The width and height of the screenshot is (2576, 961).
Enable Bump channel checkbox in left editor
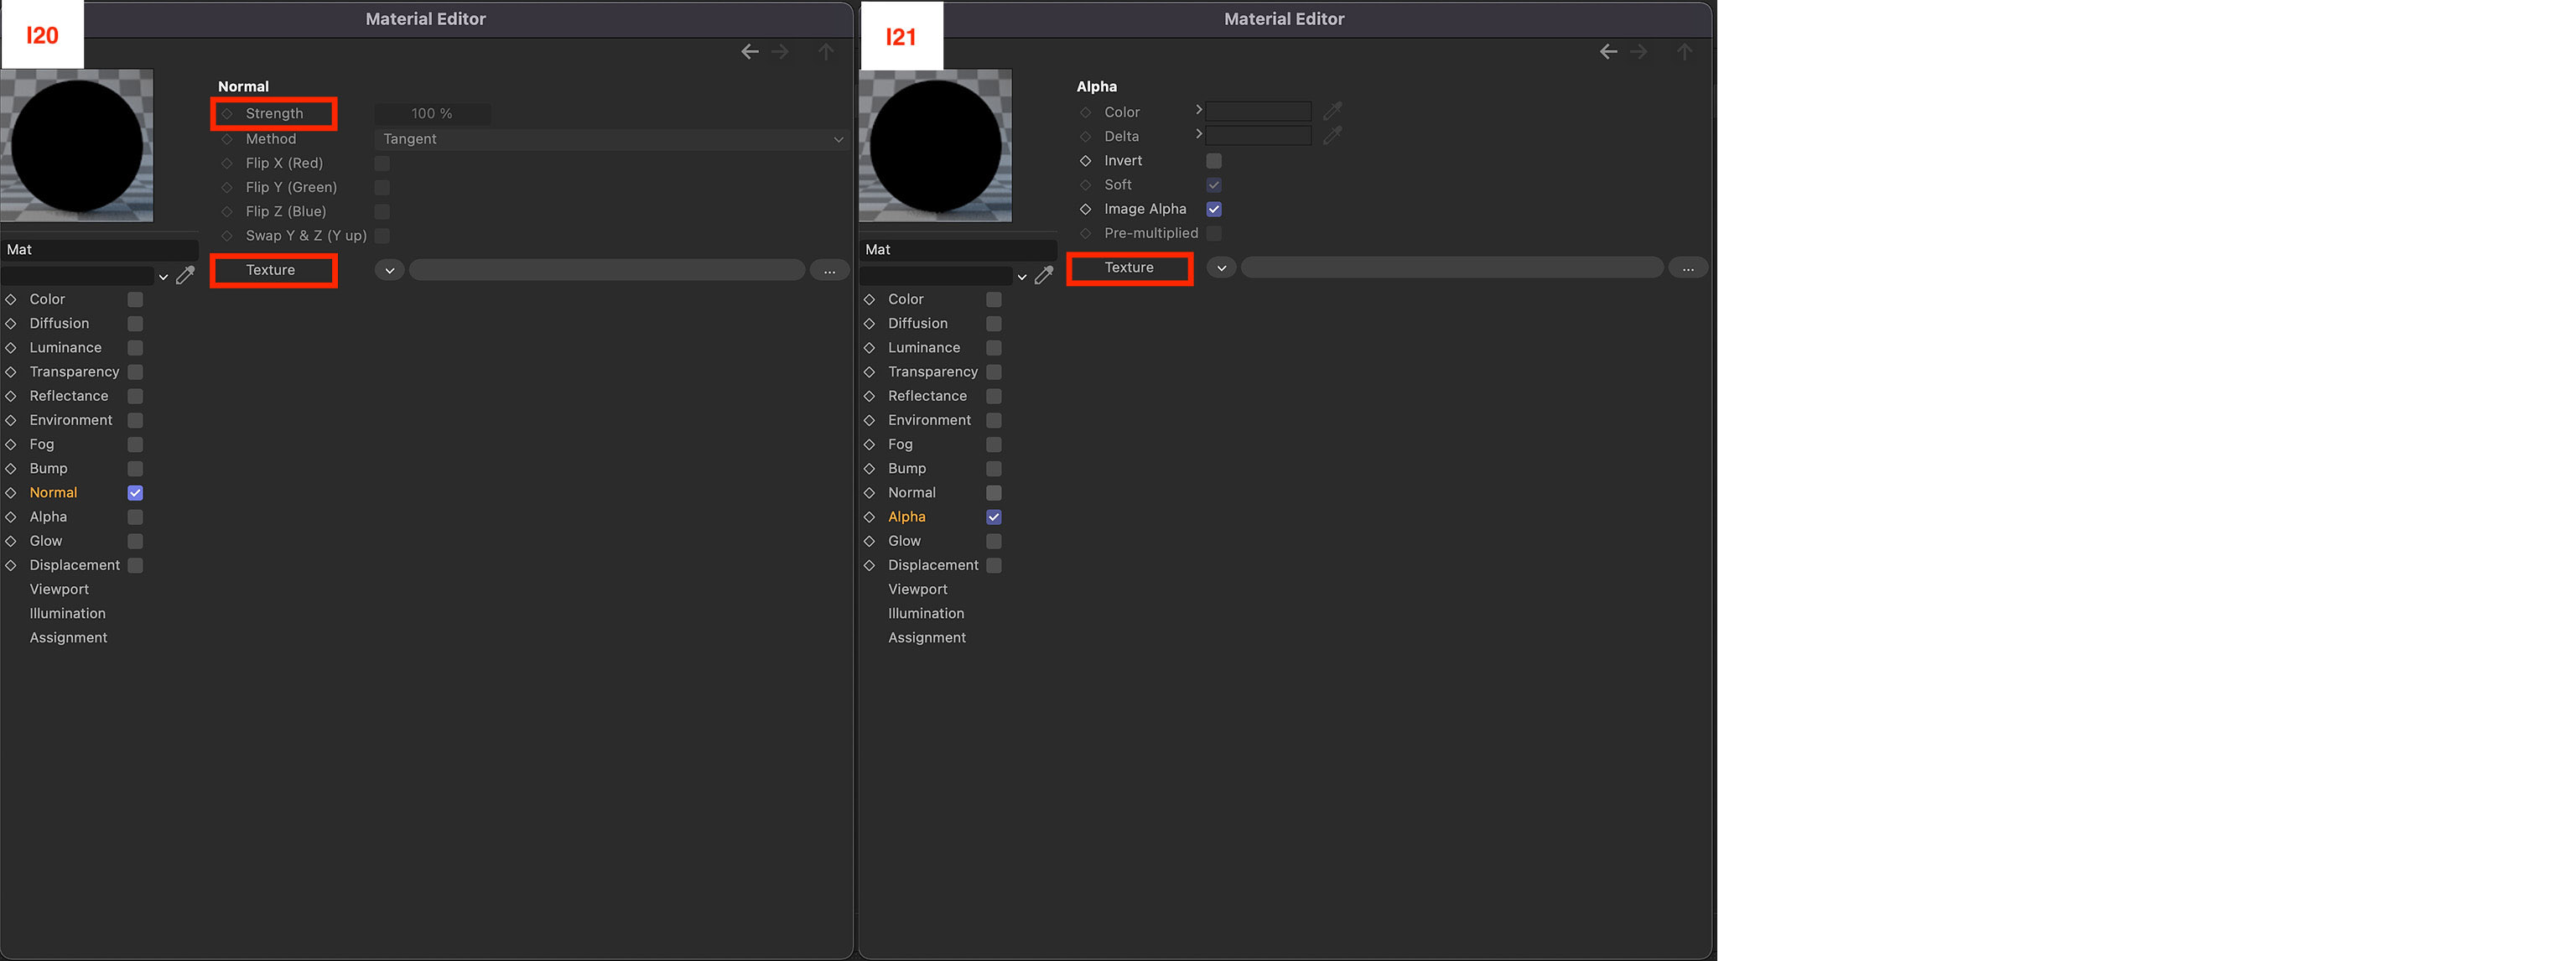[x=135, y=468]
